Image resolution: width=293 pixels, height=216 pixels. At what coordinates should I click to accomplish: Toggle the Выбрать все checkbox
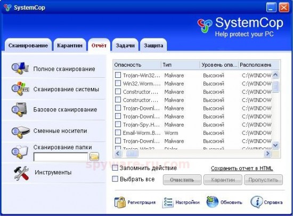115,179
